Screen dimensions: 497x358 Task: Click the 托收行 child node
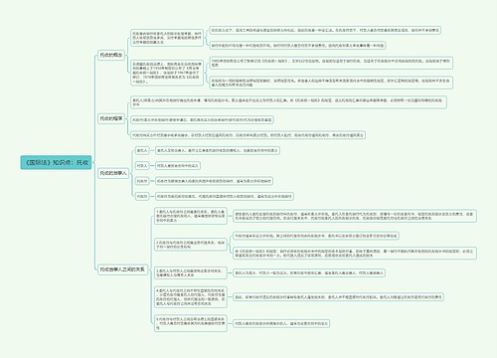[x=142, y=181]
